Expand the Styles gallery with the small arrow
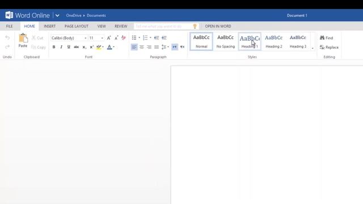Image resolution: width=363 pixels, height=204 pixels. pos(313,48)
